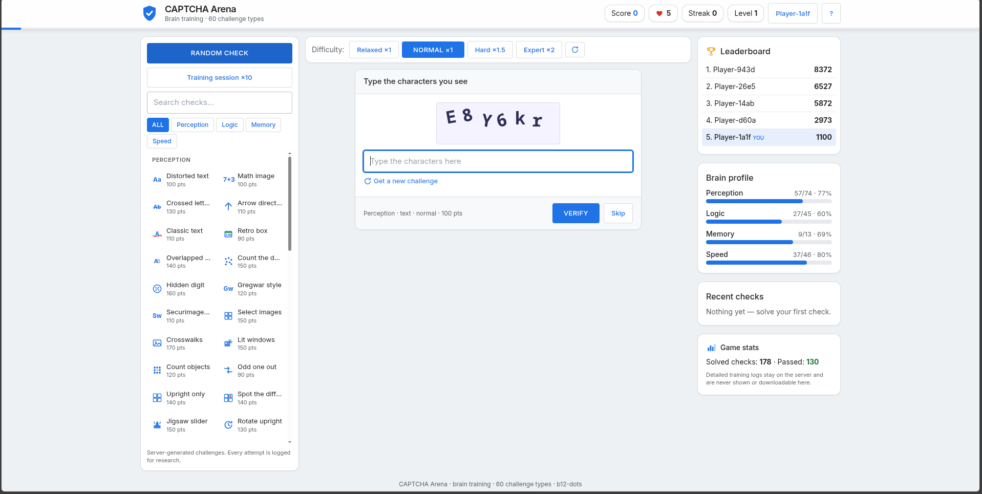Open the Classic text challenge

click(x=182, y=234)
